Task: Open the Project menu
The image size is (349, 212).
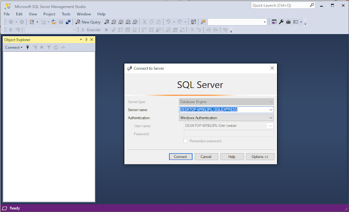Action: tap(49, 14)
